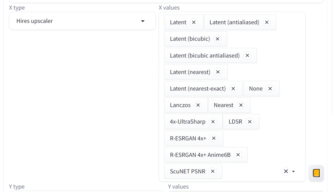Remove the R-ESRGAN 4x+ Anime6B tag
The width and height of the screenshot is (333, 192).
238,155
